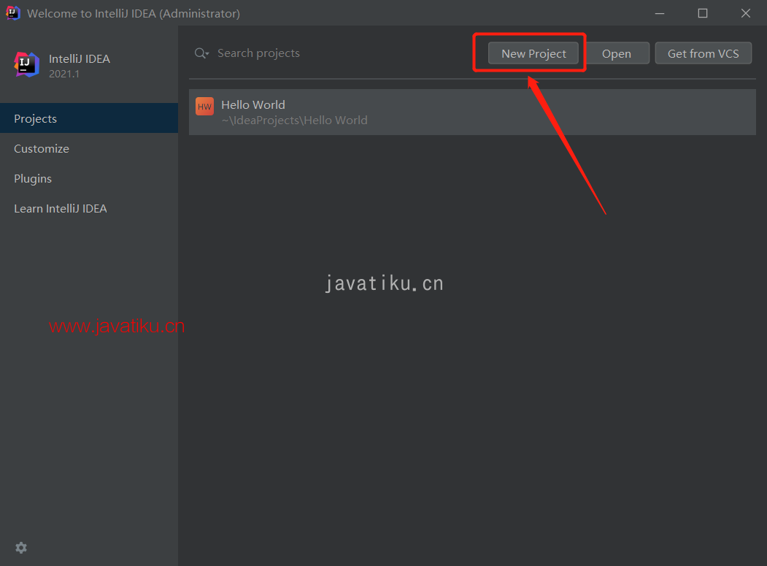The image size is (767, 566).
Task: Click the HW project icon
Action: click(x=204, y=106)
